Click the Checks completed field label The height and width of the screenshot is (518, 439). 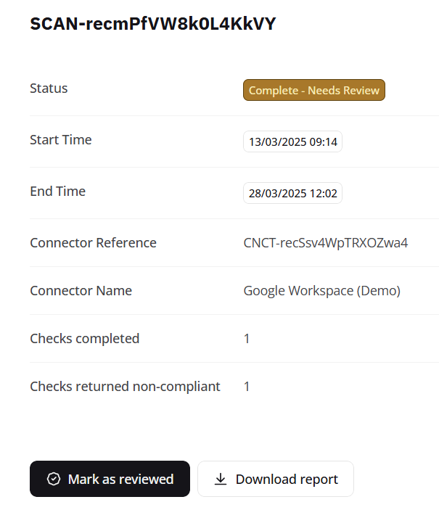pyautogui.click(x=84, y=339)
